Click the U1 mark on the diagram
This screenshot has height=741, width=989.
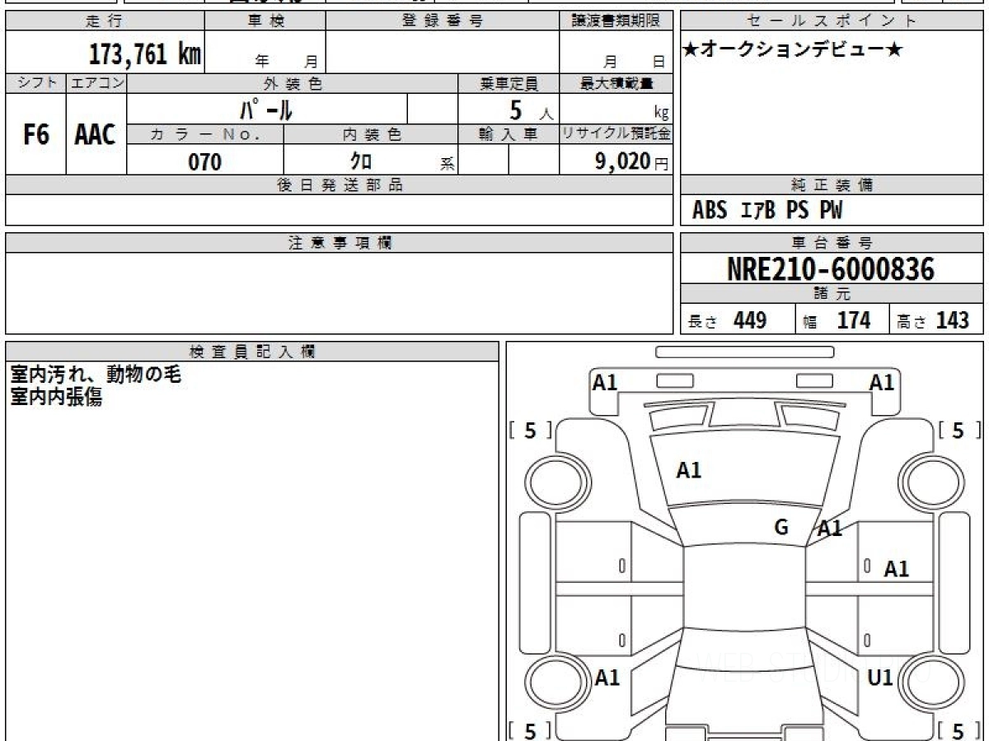click(x=881, y=678)
